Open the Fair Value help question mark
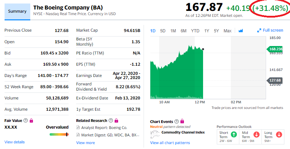 [x=26, y=121]
